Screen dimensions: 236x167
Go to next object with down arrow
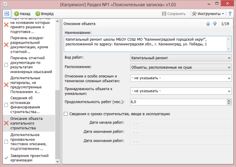pos(215,24)
